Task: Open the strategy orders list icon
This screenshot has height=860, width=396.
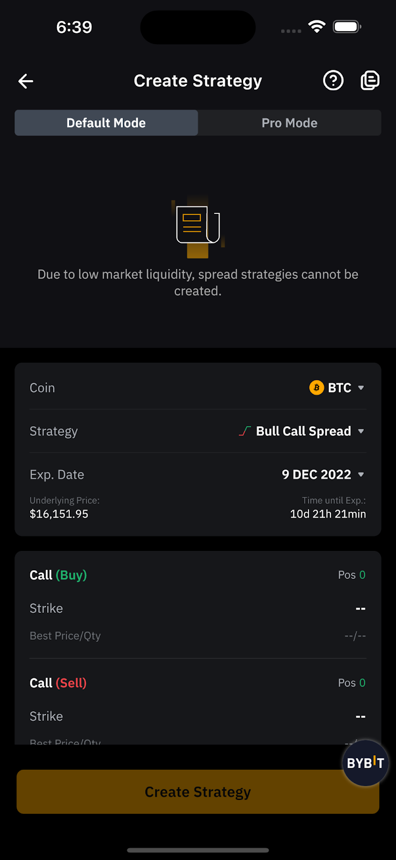Action: [x=370, y=81]
